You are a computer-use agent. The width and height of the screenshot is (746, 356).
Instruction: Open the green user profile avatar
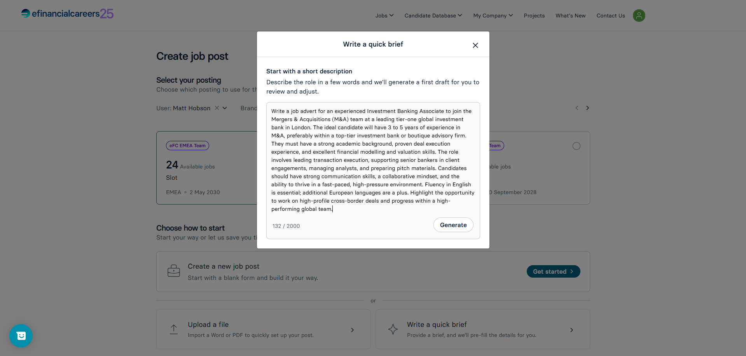[x=639, y=16]
